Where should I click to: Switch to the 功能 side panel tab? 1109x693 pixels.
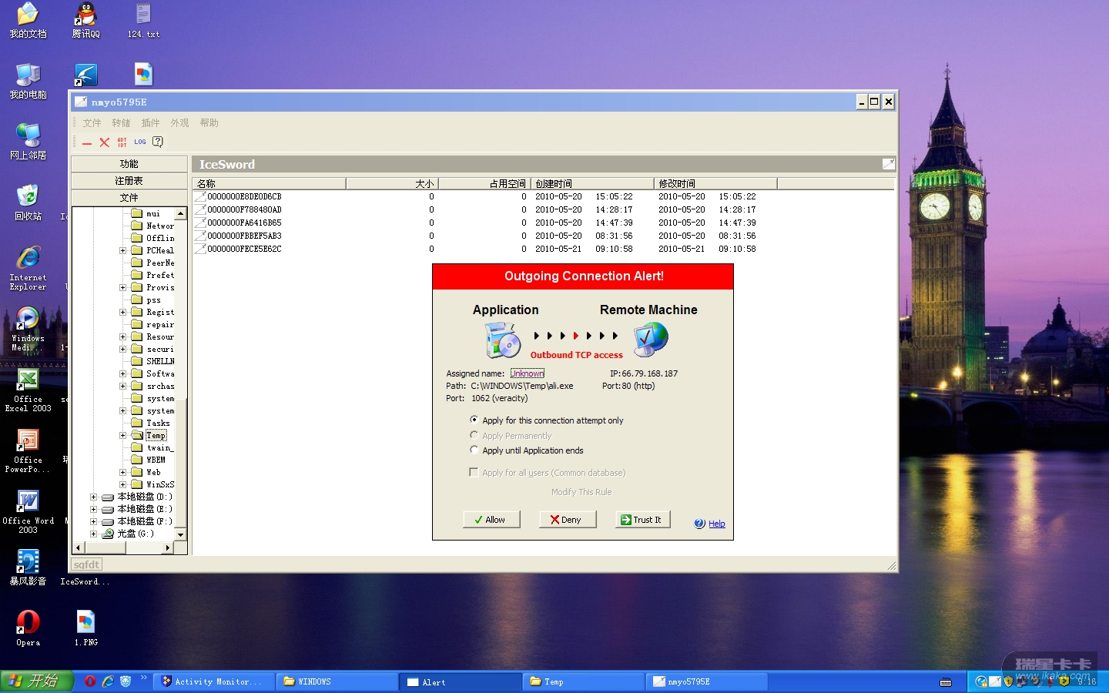129,164
